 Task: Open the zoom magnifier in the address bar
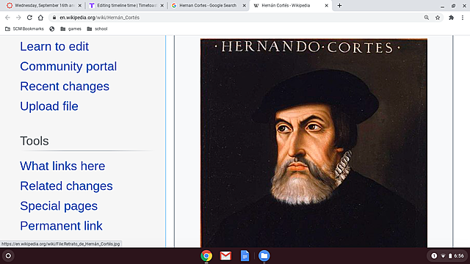point(427,18)
